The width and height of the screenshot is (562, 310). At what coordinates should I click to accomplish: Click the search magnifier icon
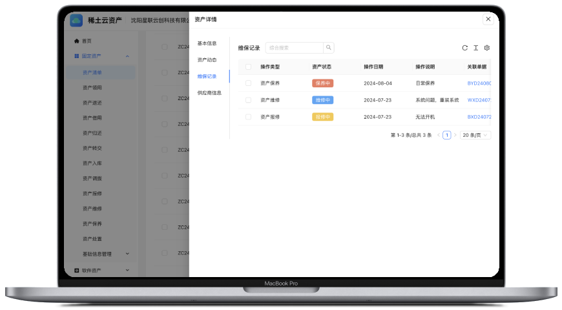pos(328,48)
